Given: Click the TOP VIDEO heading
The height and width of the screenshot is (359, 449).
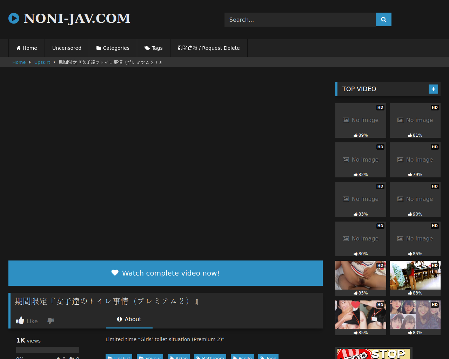Looking at the screenshot, I should pos(359,89).
